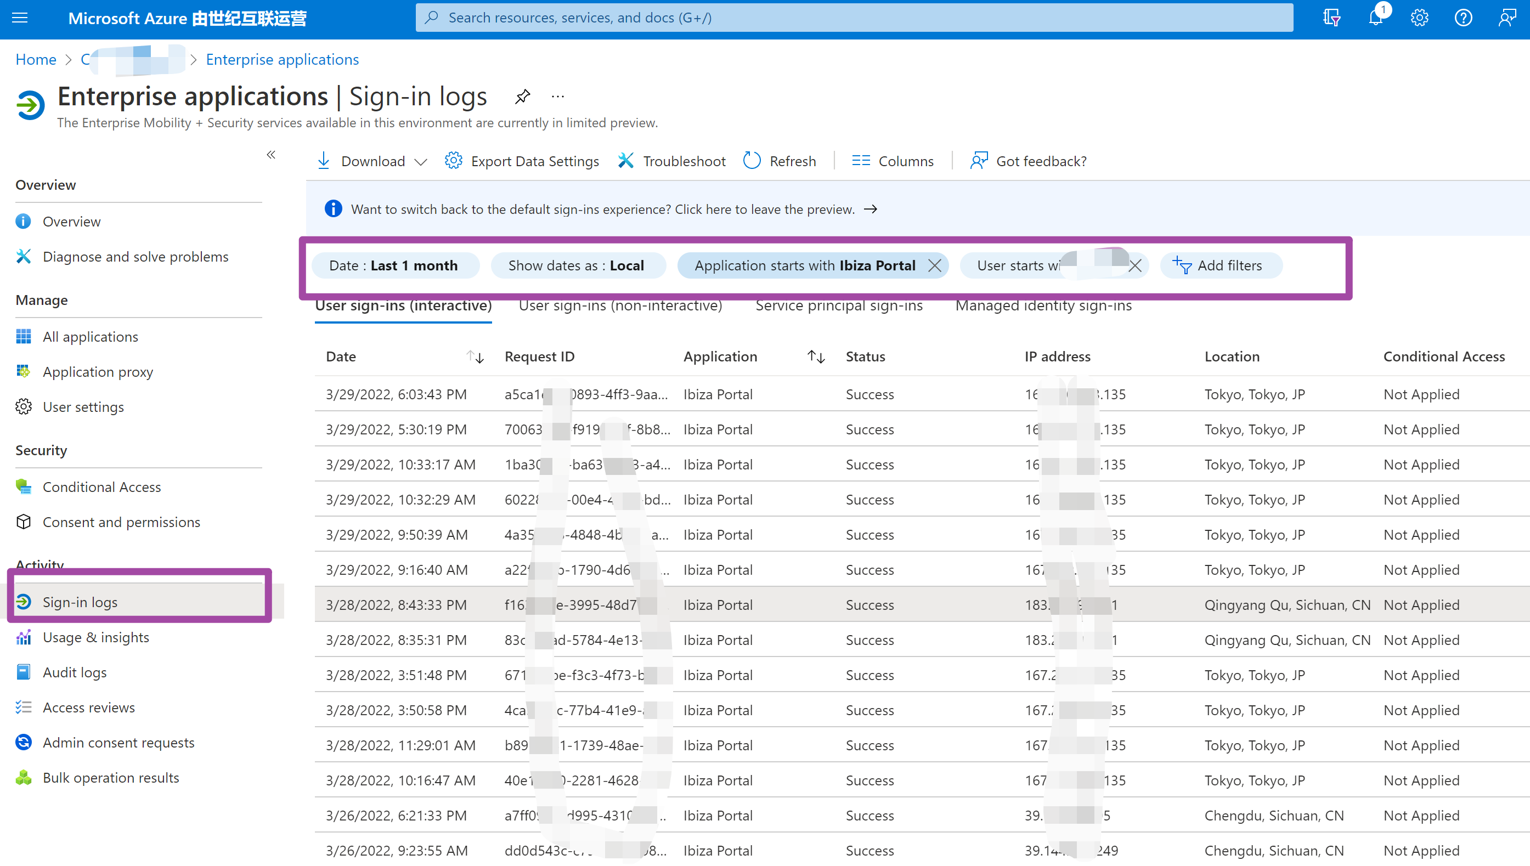The image size is (1530, 866).
Task: Click the help question mark icon
Action: pos(1464,18)
